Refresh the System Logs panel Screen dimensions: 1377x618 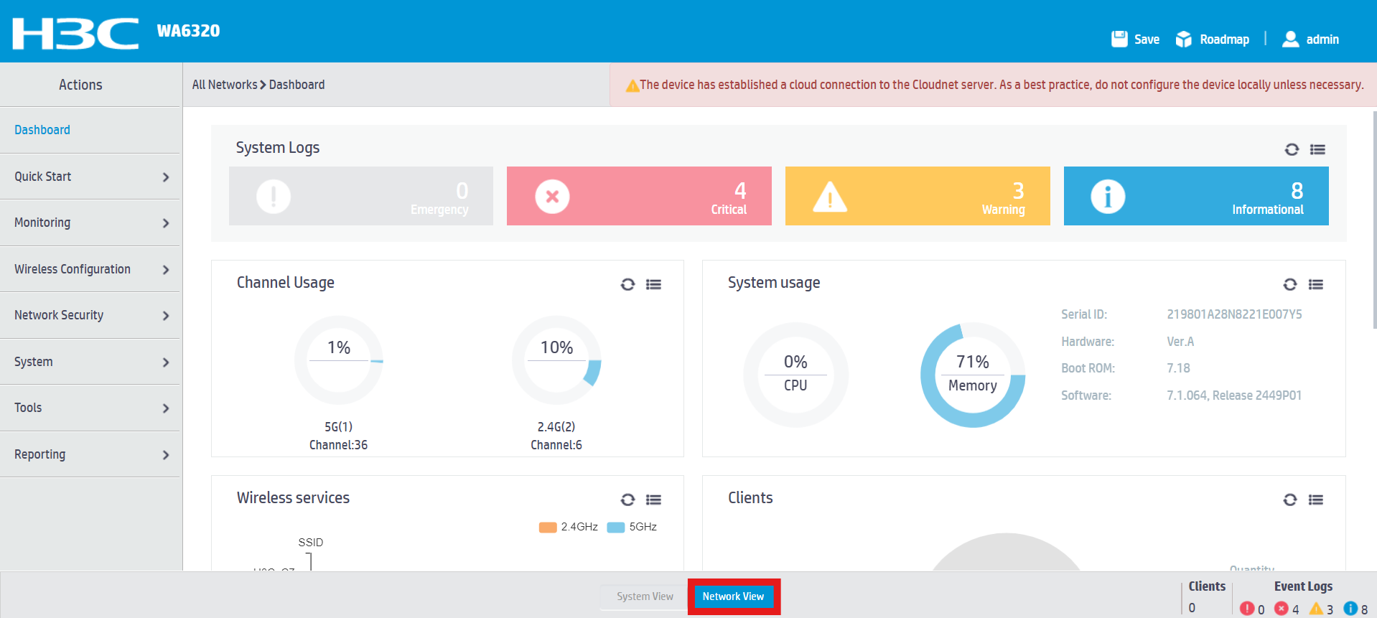coord(1292,149)
